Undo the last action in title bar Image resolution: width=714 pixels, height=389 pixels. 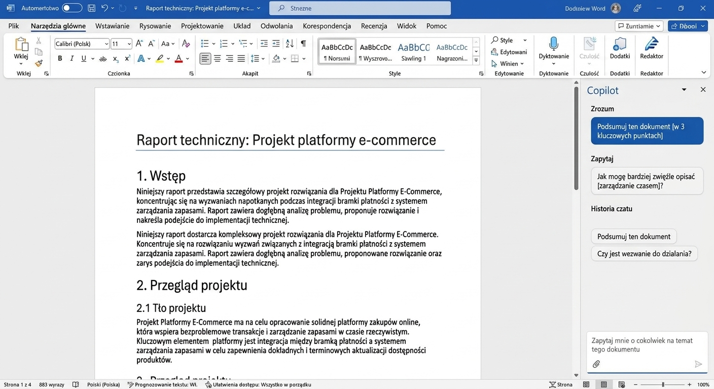point(104,8)
